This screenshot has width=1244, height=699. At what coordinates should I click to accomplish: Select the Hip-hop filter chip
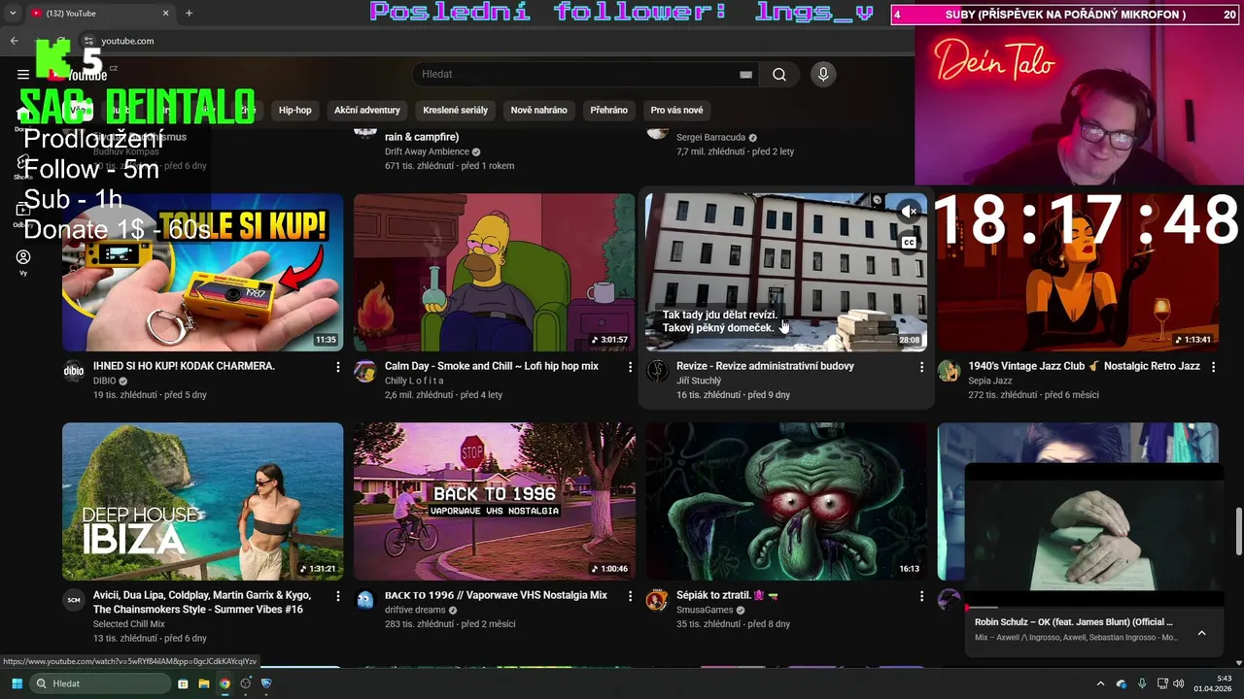point(295,110)
